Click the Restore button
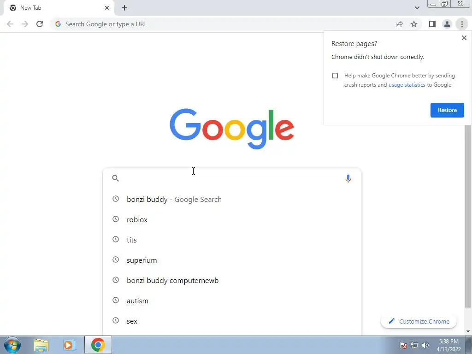Viewport: 472px width, 354px height. 447,110
